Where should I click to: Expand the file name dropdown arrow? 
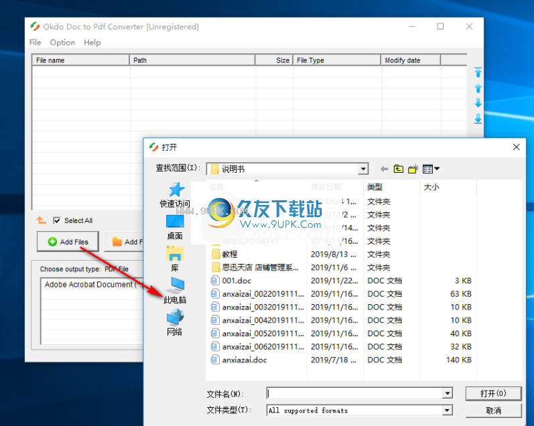click(x=448, y=393)
